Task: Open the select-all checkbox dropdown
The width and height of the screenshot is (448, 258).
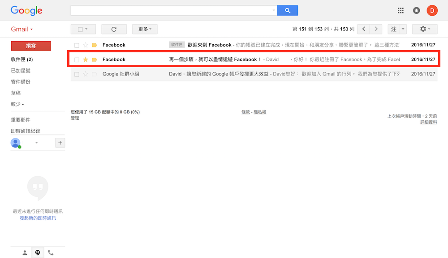Action: tap(83, 29)
